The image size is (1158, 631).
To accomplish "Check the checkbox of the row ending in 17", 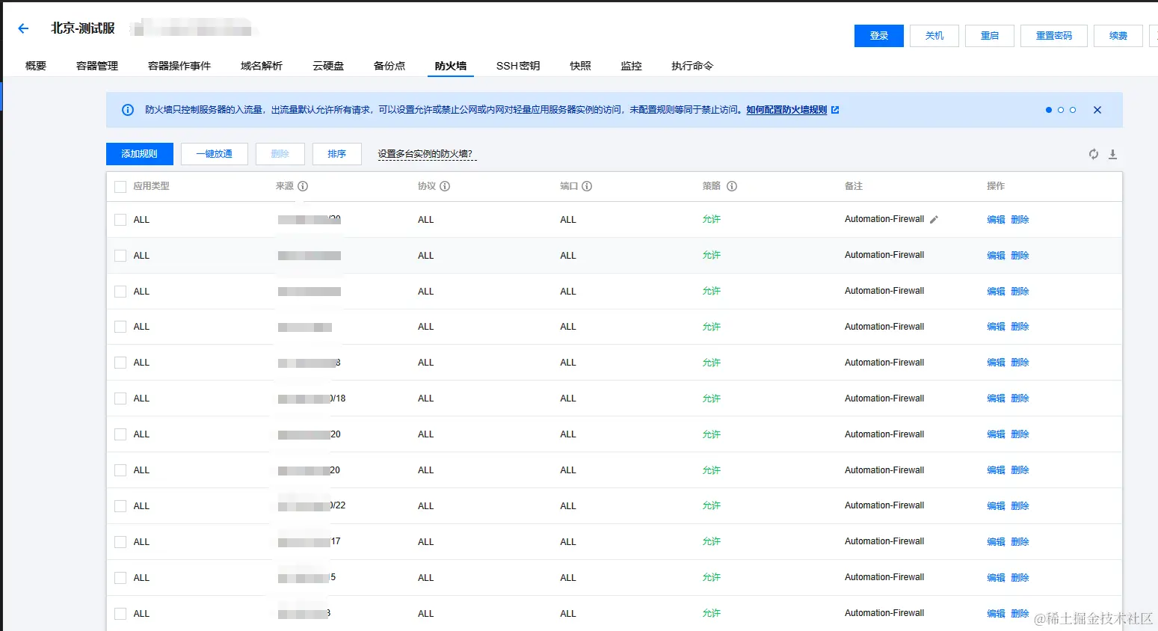I will click(120, 542).
